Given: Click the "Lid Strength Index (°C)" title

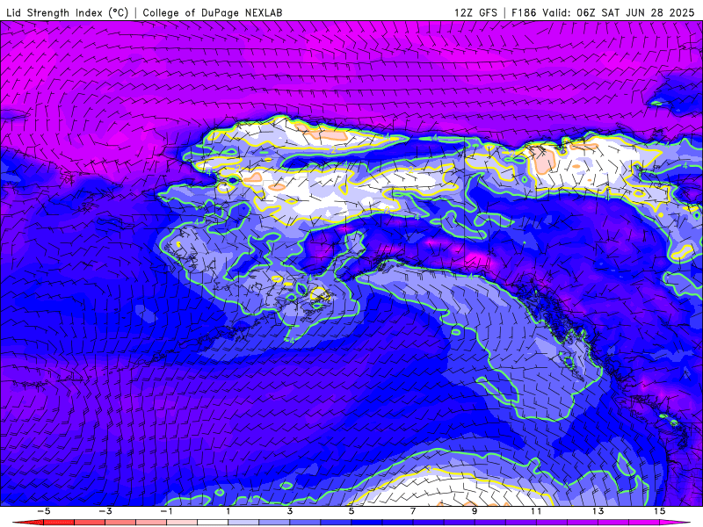Looking at the screenshot, I should [x=68, y=12].
